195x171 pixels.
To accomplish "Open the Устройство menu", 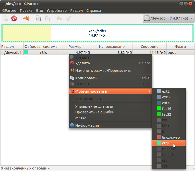I will [x=56, y=11].
